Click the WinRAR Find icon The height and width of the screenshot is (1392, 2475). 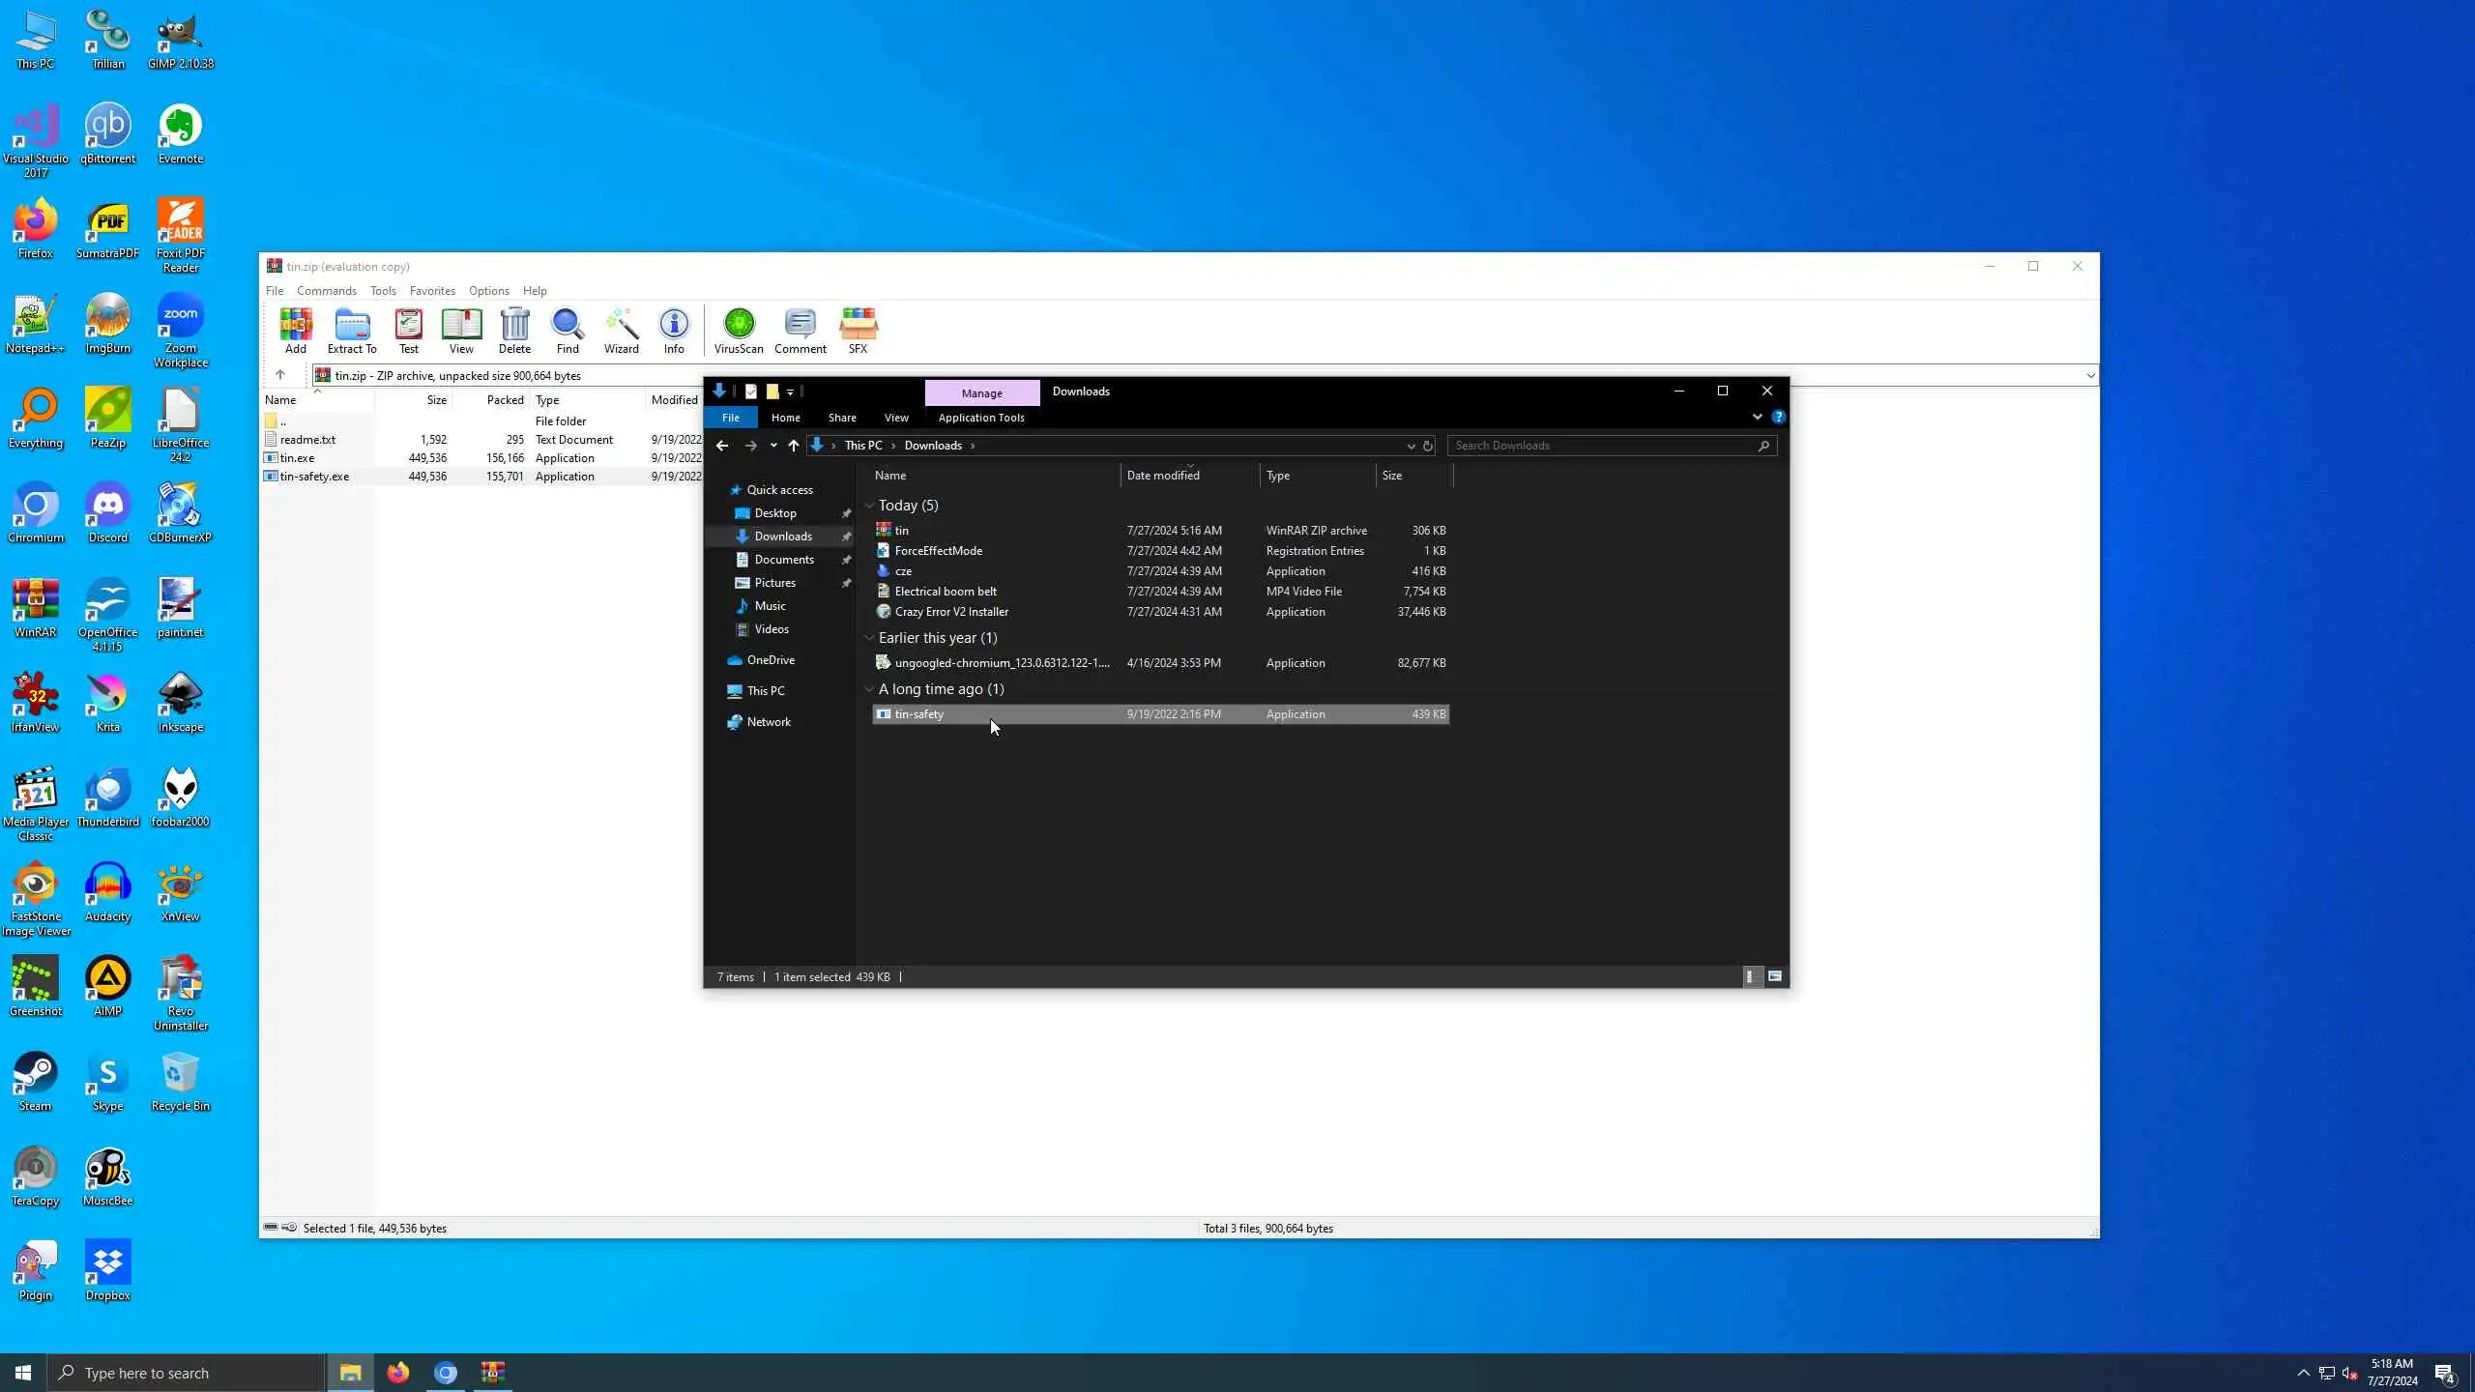click(568, 331)
